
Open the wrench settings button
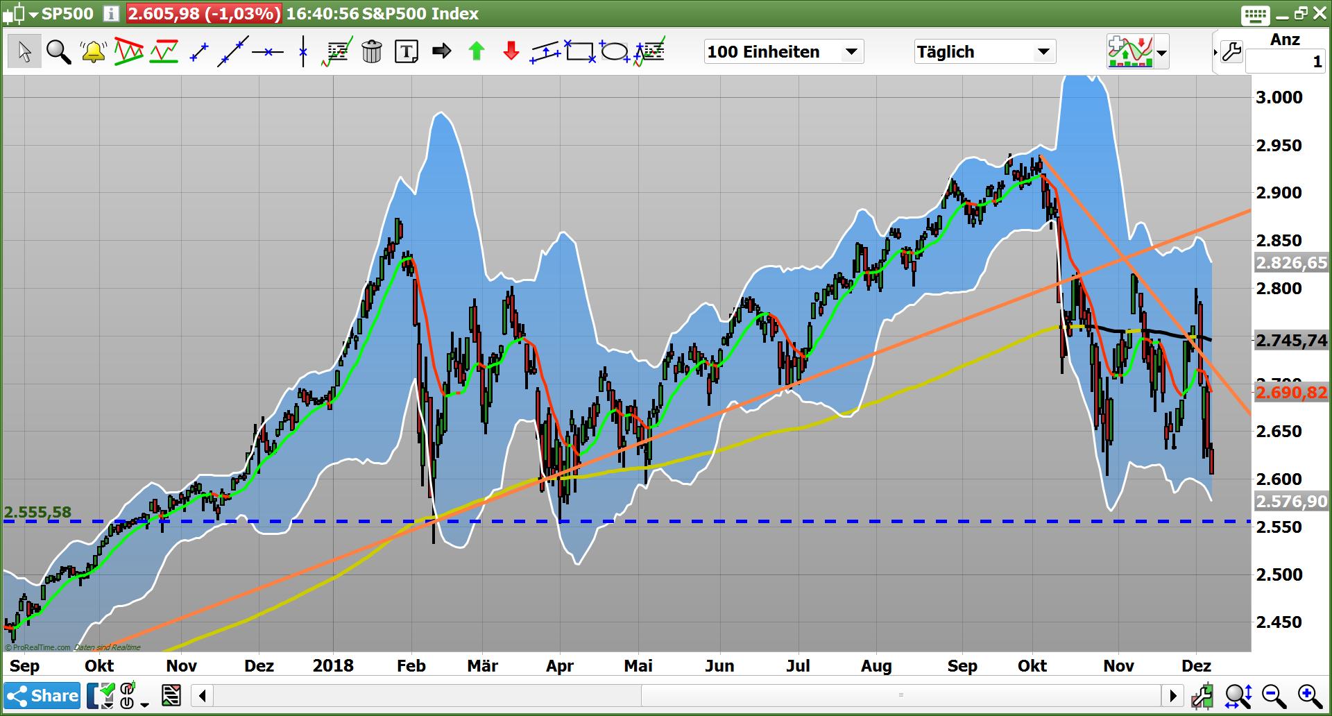tap(1231, 51)
